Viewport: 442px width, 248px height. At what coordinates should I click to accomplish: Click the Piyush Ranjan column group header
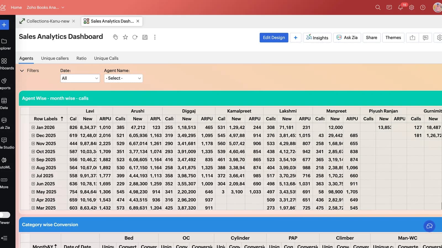(x=383, y=111)
